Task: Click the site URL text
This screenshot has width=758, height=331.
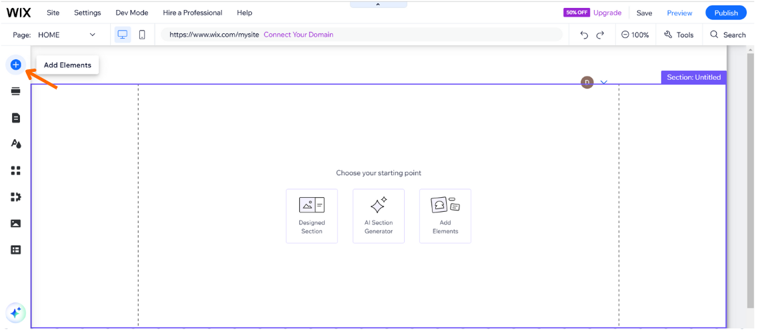Action: pos(214,35)
